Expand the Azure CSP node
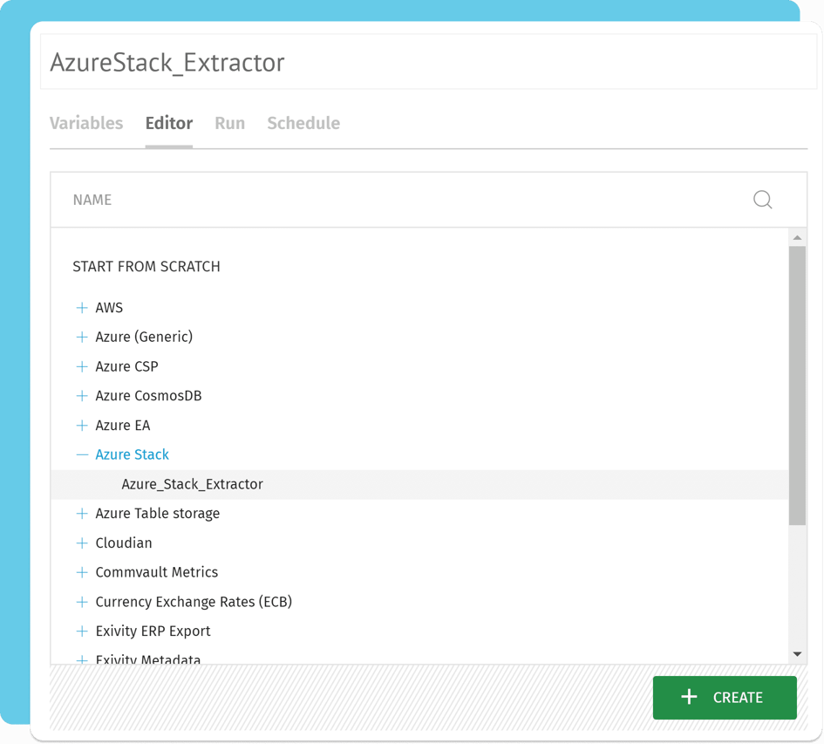Screen dimensions: 824x744 (82, 366)
